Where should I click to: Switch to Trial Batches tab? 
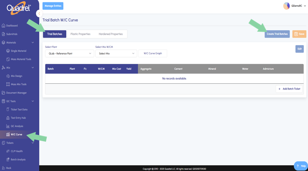pyautogui.click(x=55, y=34)
